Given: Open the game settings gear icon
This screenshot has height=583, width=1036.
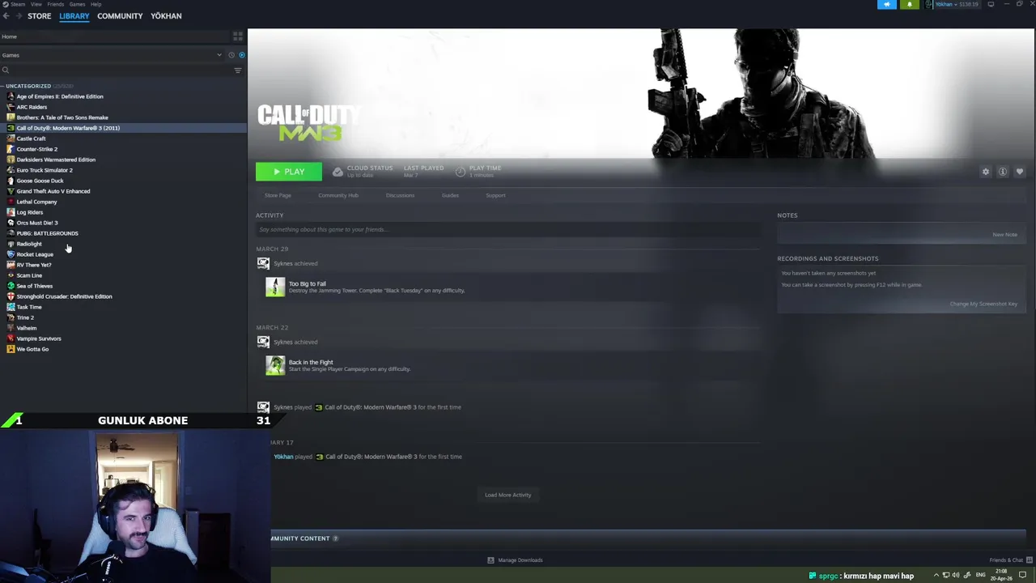Looking at the screenshot, I should (985, 172).
